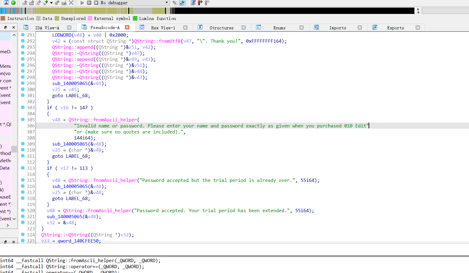
Task: Close the Hex View-1 tab
Action: (185, 28)
